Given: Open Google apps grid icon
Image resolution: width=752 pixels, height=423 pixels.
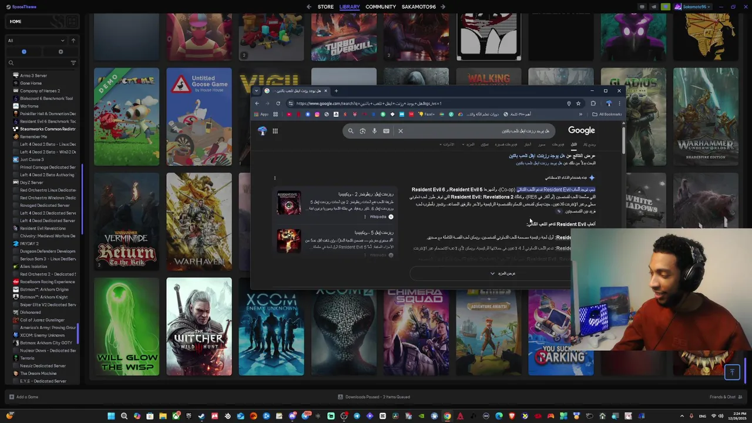Looking at the screenshot, I should tap(275, 131).
